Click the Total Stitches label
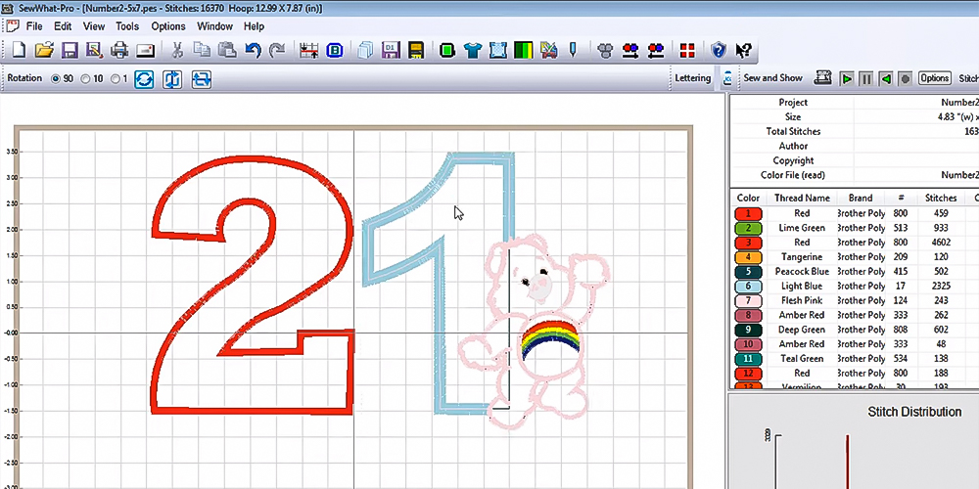 tap(793, 132)
